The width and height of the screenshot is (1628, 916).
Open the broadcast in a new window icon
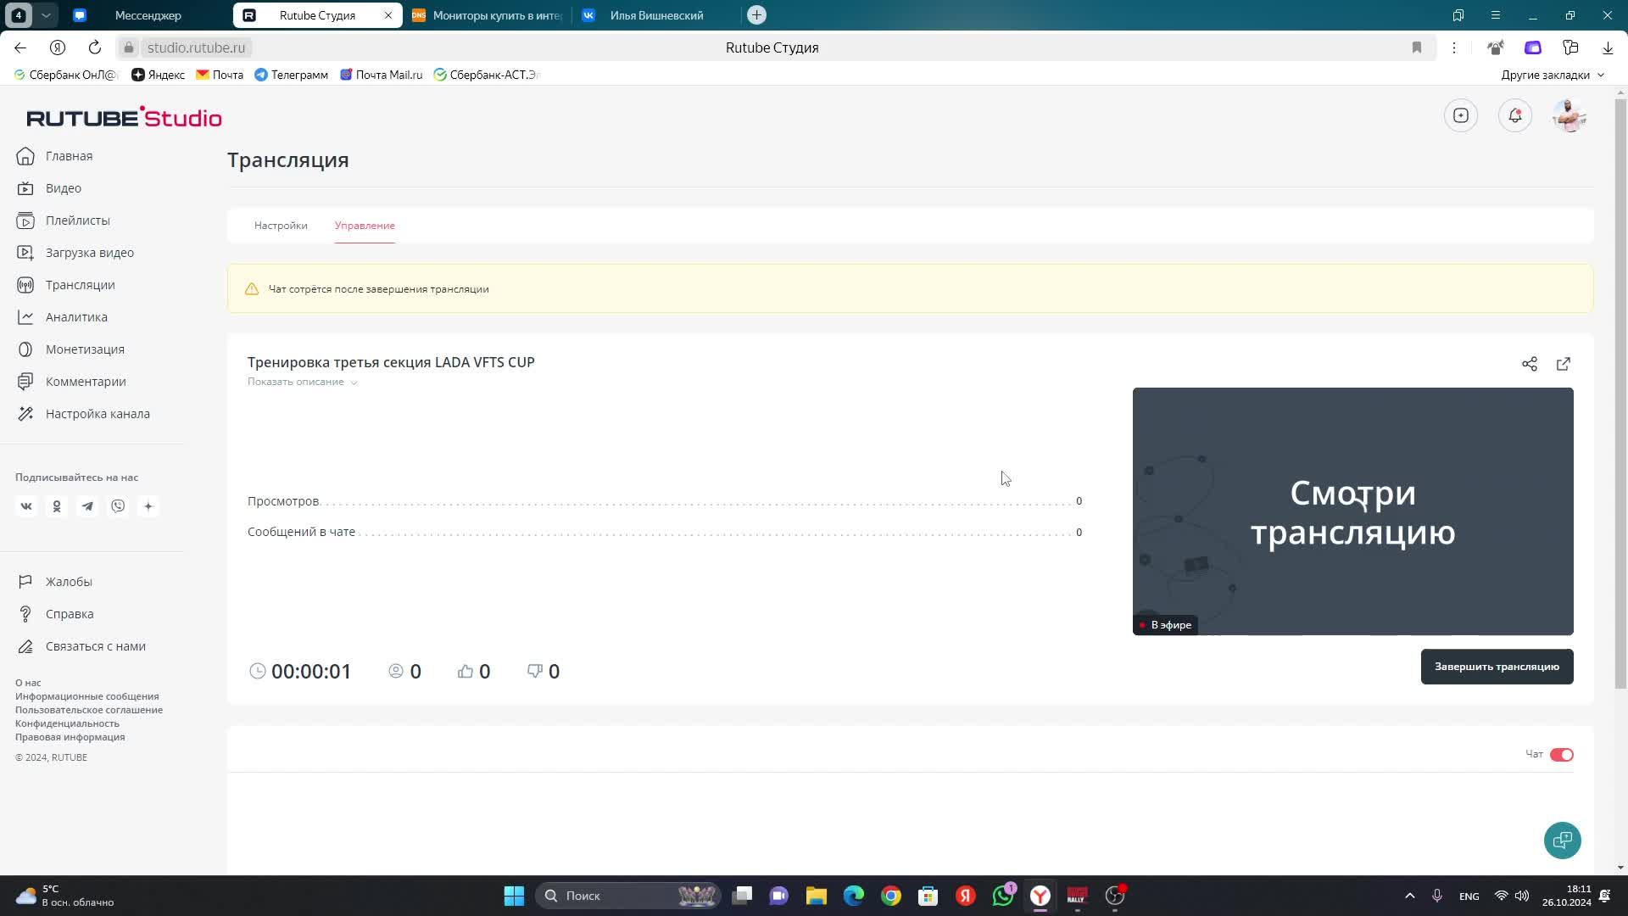tap(1563, 364)
